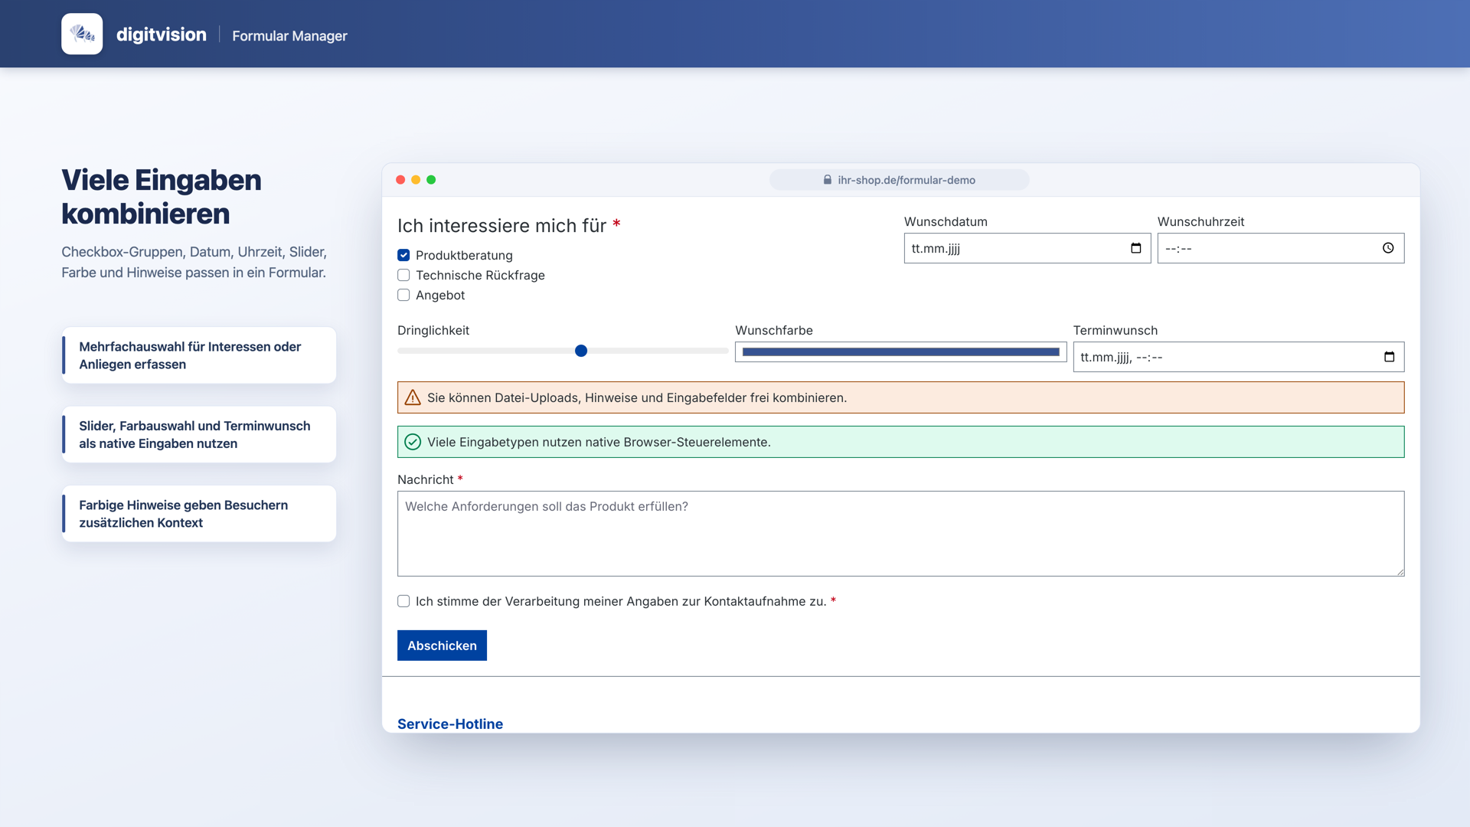Click the Wunschfarbe label
The width and height of the screenshot is (1470, 827).
[774, 330]
